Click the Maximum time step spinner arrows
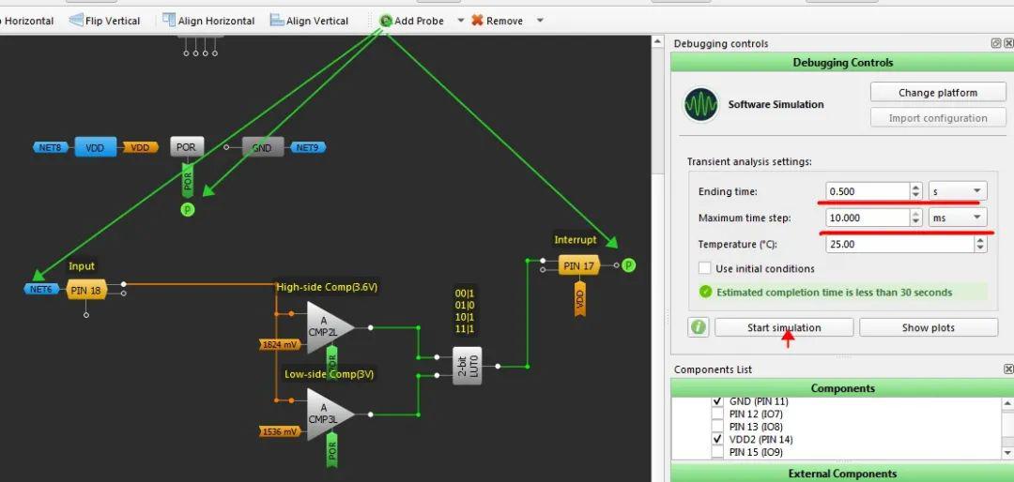 [x=915, y=218]
